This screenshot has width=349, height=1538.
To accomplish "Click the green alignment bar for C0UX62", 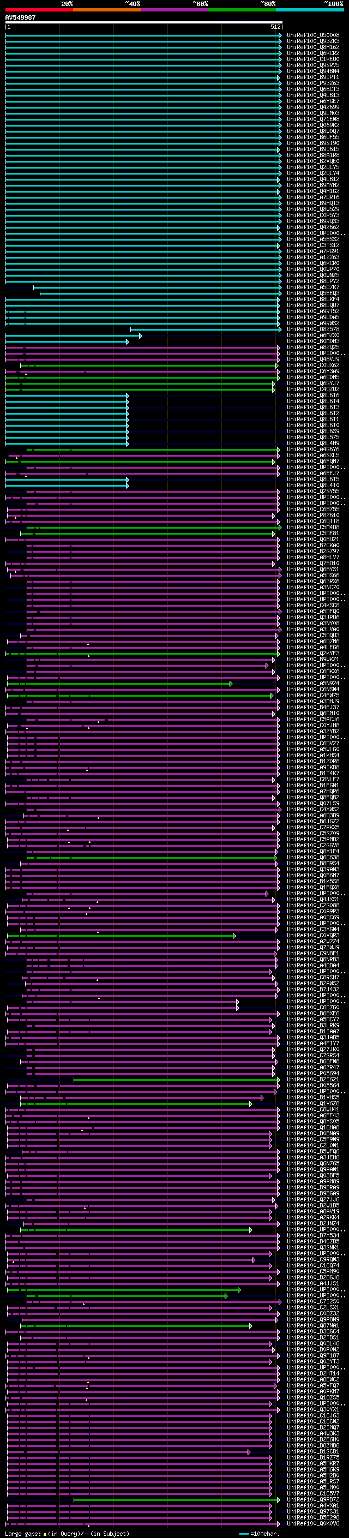I will click(149, 366).
